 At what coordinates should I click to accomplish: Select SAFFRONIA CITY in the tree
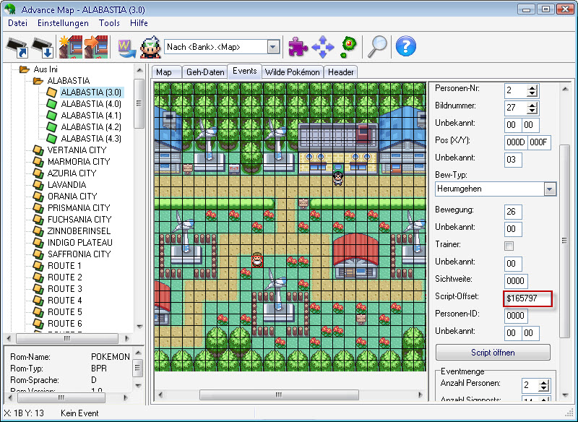(79, 254)
